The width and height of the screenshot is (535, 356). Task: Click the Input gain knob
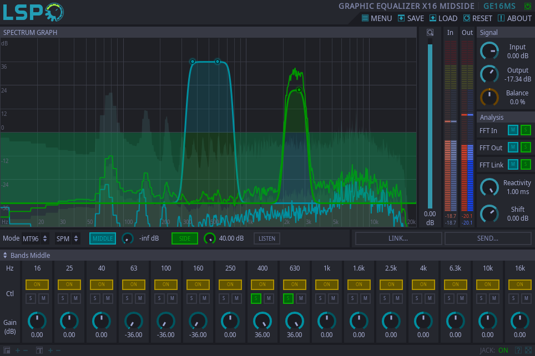(489, 51)
